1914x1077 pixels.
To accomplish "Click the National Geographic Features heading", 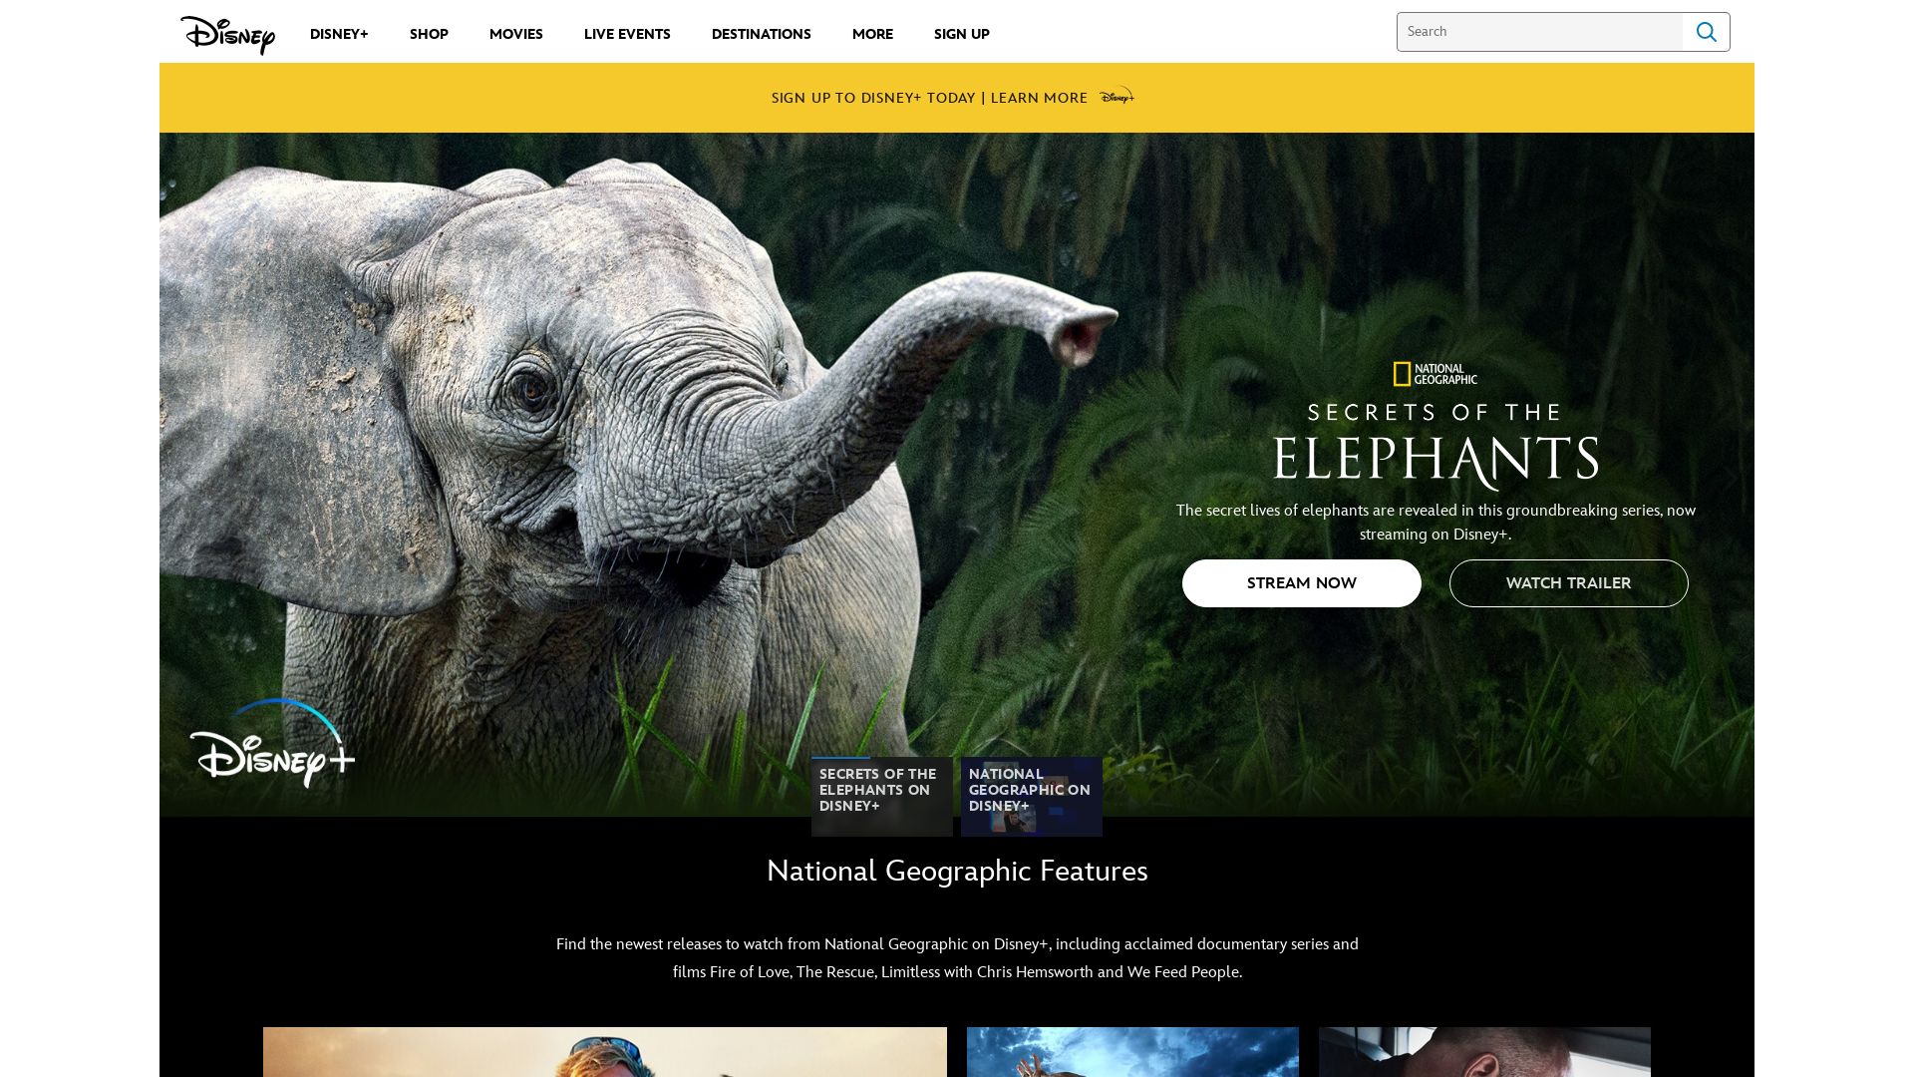I will click(x=957, y=871).
